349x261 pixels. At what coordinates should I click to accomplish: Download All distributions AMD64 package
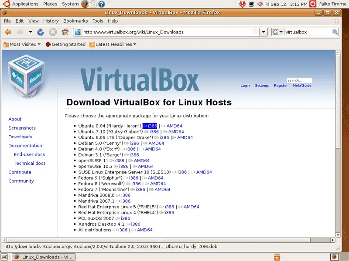pyautogui.click(x=142, y=230)
